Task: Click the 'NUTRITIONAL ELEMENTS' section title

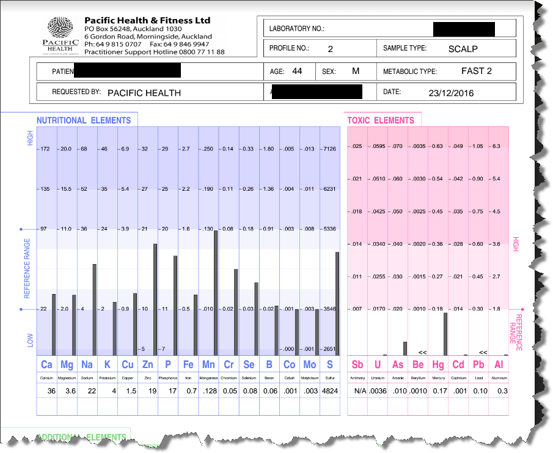Action: (x=84, y=120)
